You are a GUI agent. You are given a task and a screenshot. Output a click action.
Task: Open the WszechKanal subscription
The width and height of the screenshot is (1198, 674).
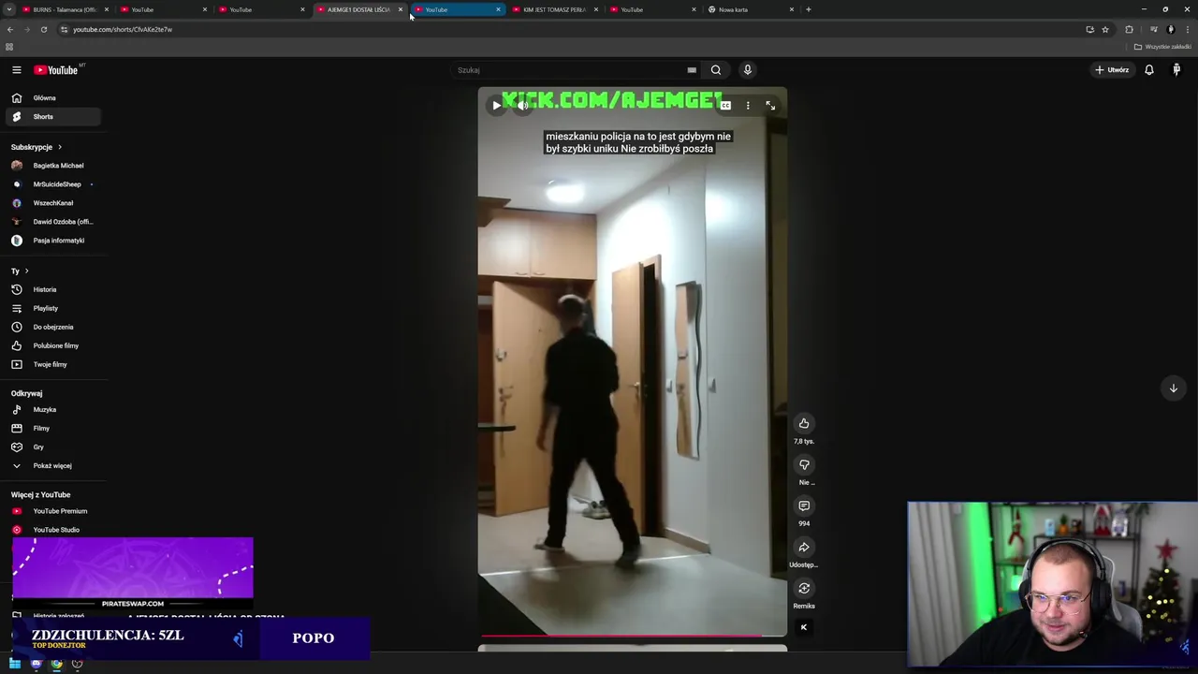tap(51, 203)
